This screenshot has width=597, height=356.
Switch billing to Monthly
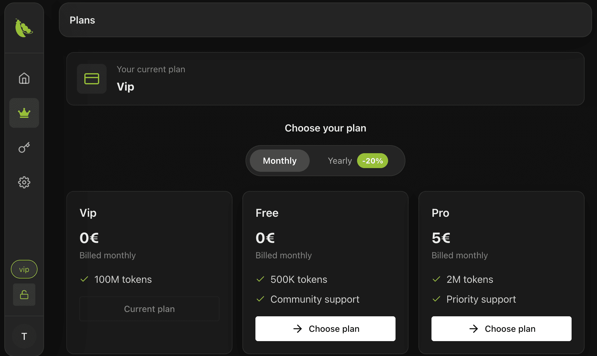(280, 161)
